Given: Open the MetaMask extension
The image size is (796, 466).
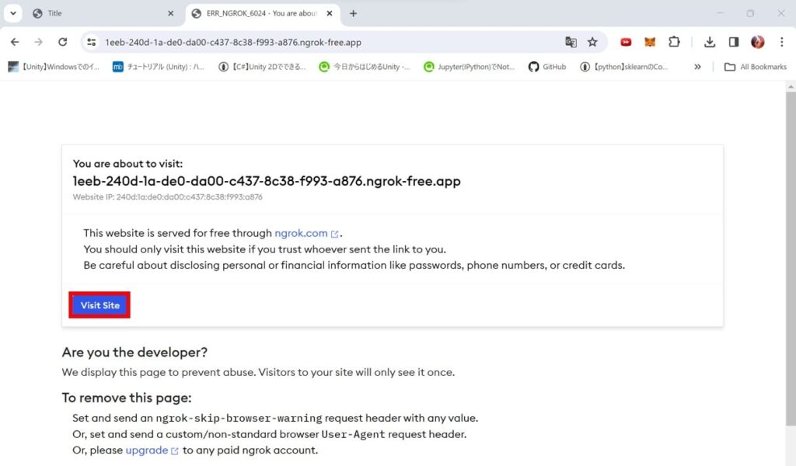Looking at the screenshot, I should click(650, 42).
